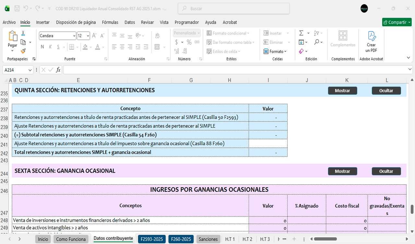
Task: Click Mostrar button in Sexta Sección
Action: [x=342, y=171]
